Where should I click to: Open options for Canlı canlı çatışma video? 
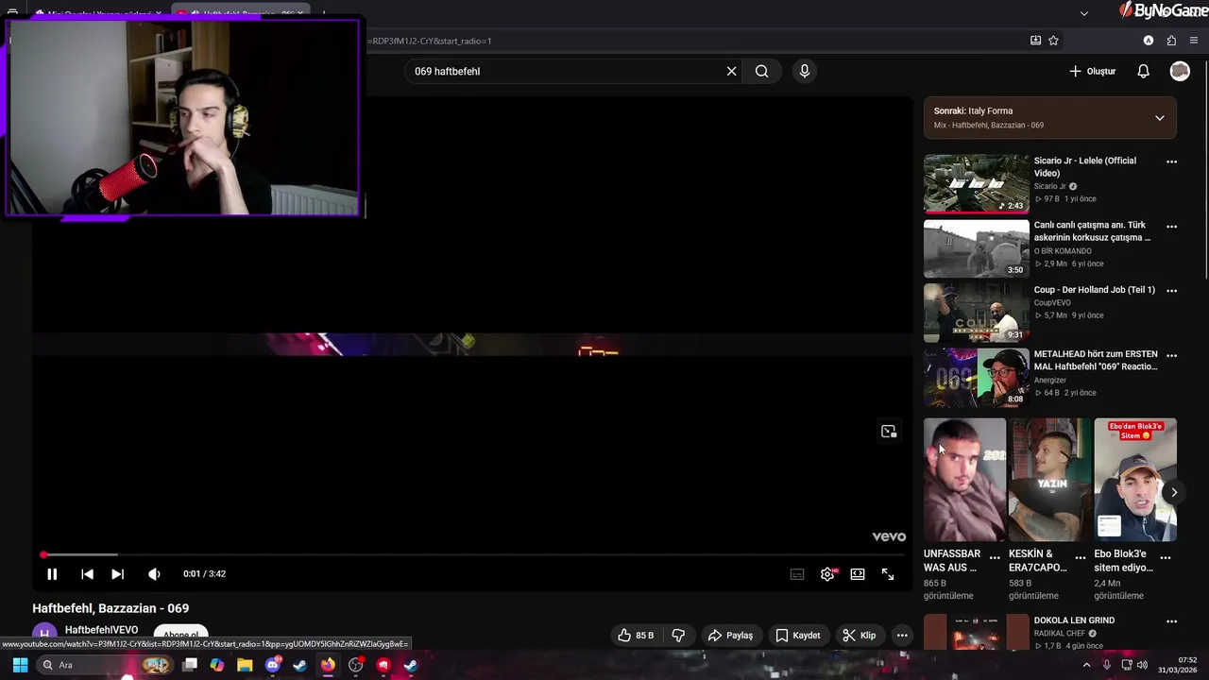(1171, 227)
